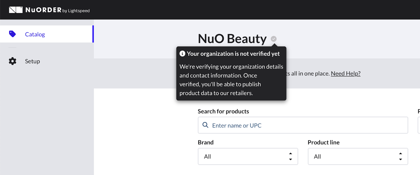Open the Product line dropdown
420x175 pixels.
click(x=358, y=156)
